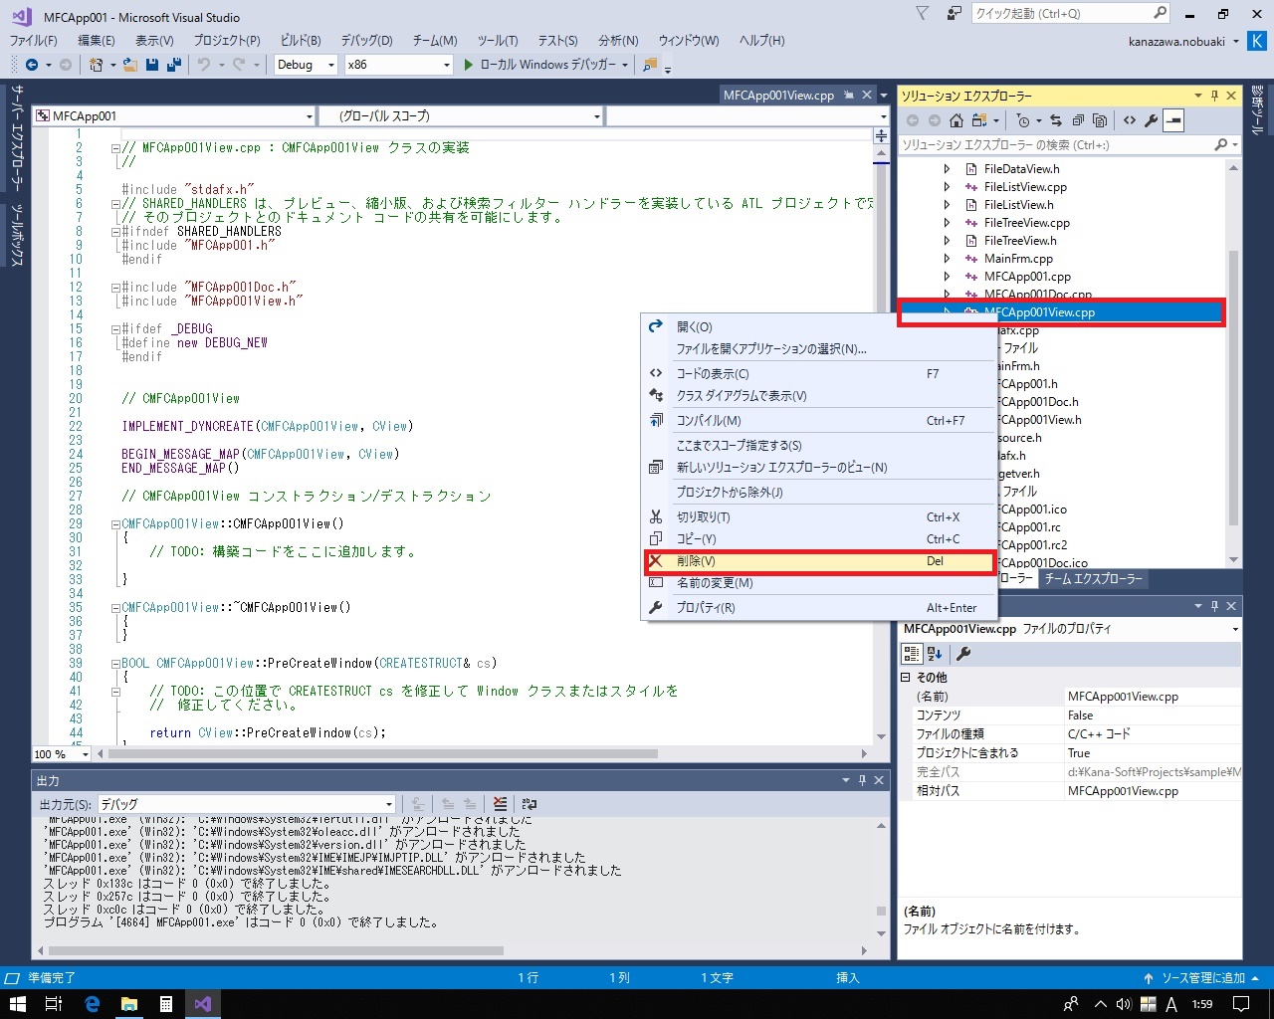Screen dimensions: 1274x1019
Task: Choose 名前の変更(M) from the context menu
Action: point(819,583)
